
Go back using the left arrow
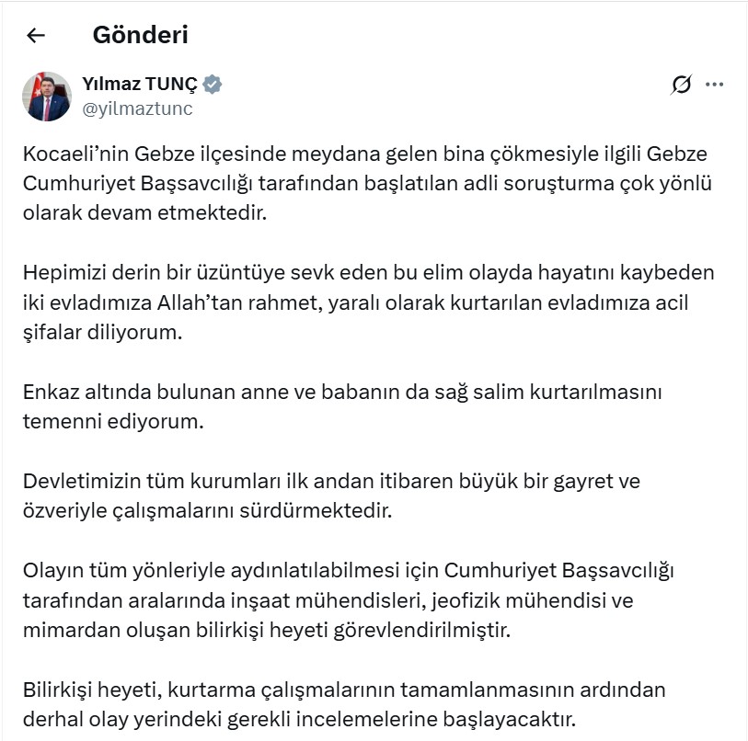[x=36, y=36]
